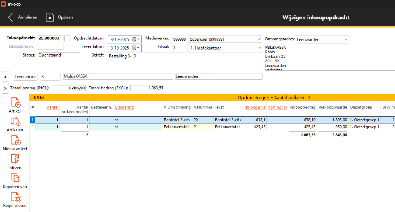This screenshot has width=395, height=212.
Task: Create a Nieuw artikel with sidebar icon
Action: click(x=15, y=140)
